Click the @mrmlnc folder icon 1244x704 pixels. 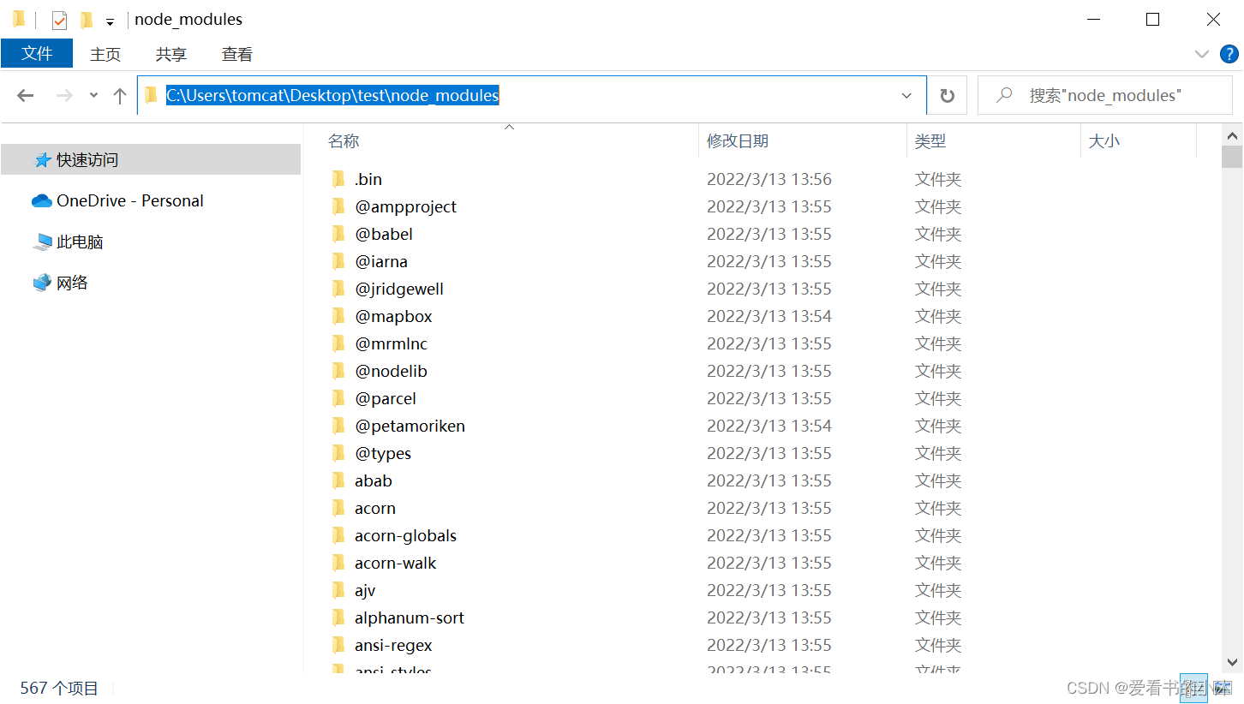point(338,343)
